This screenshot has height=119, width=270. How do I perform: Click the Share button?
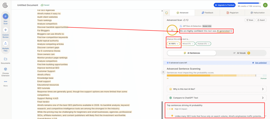point(250,20)
